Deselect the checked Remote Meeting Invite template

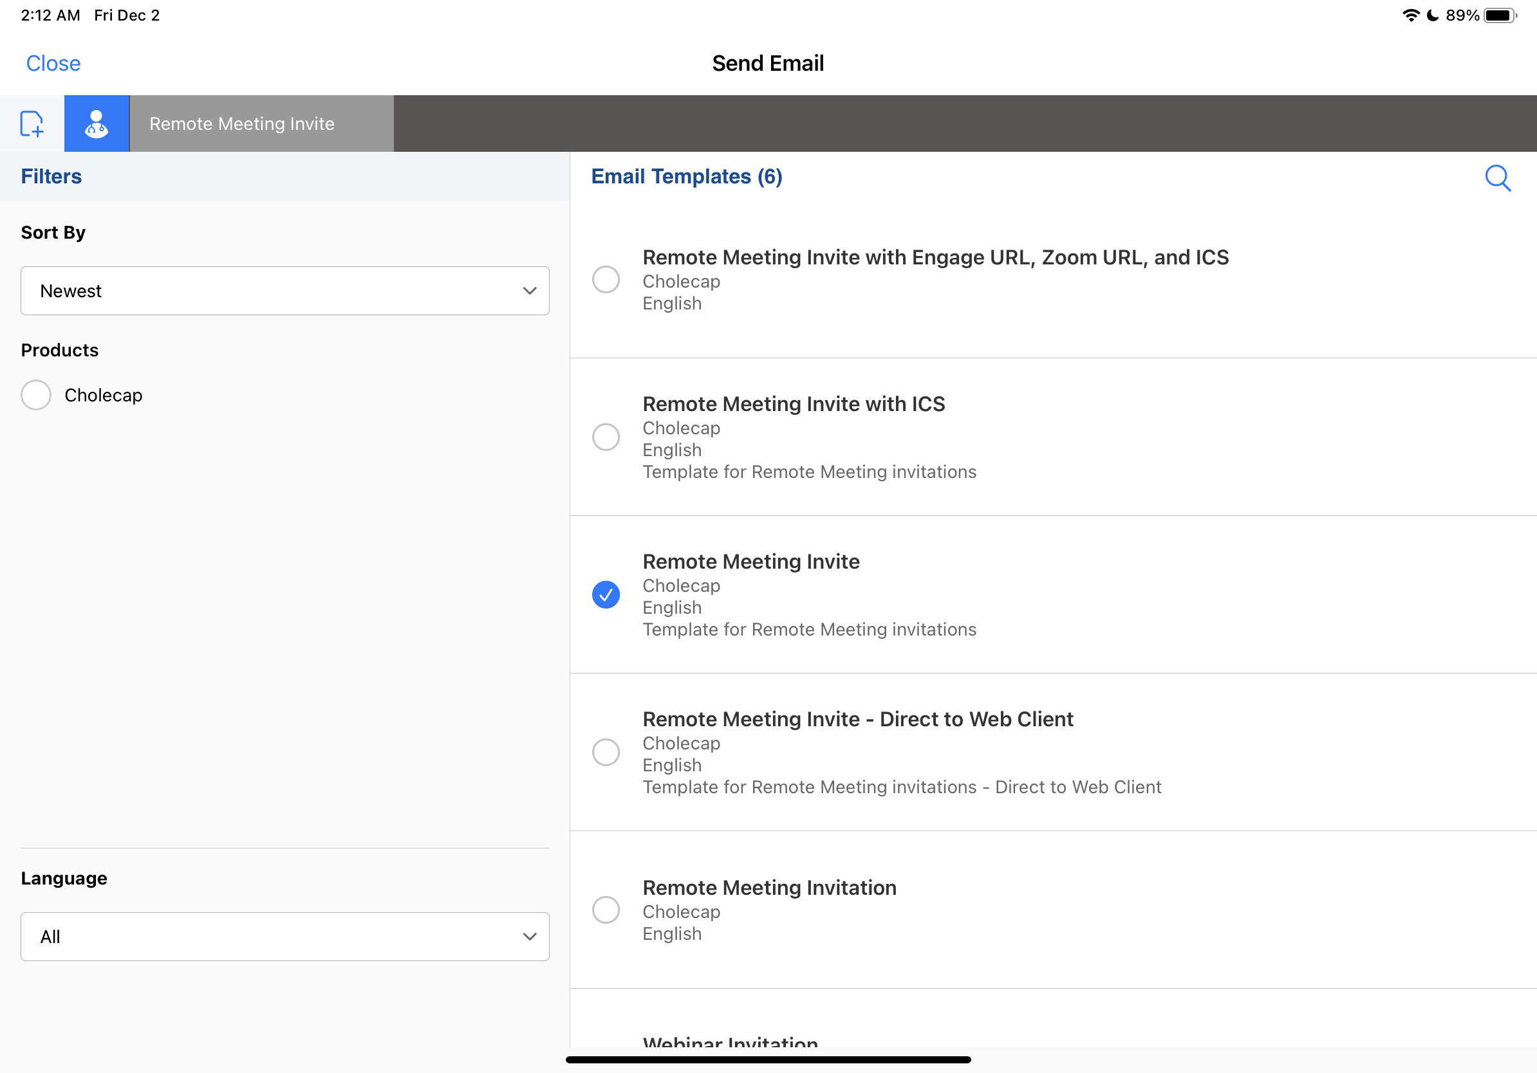606,594
